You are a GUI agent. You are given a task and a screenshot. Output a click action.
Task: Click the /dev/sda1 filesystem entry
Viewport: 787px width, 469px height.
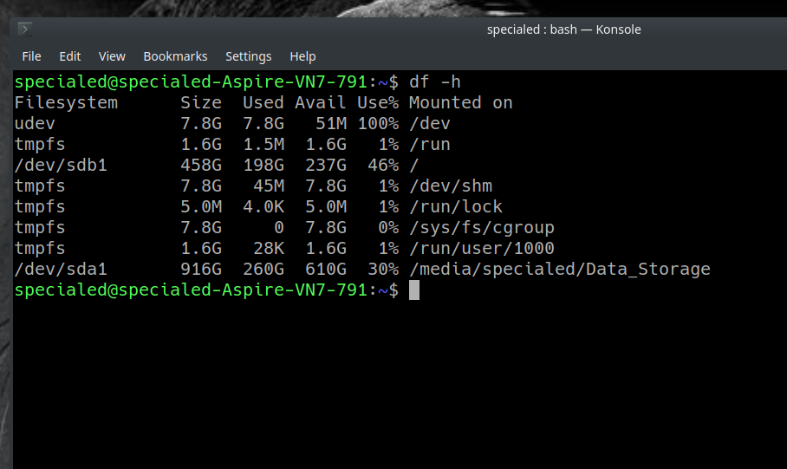[x=61, y=270]
